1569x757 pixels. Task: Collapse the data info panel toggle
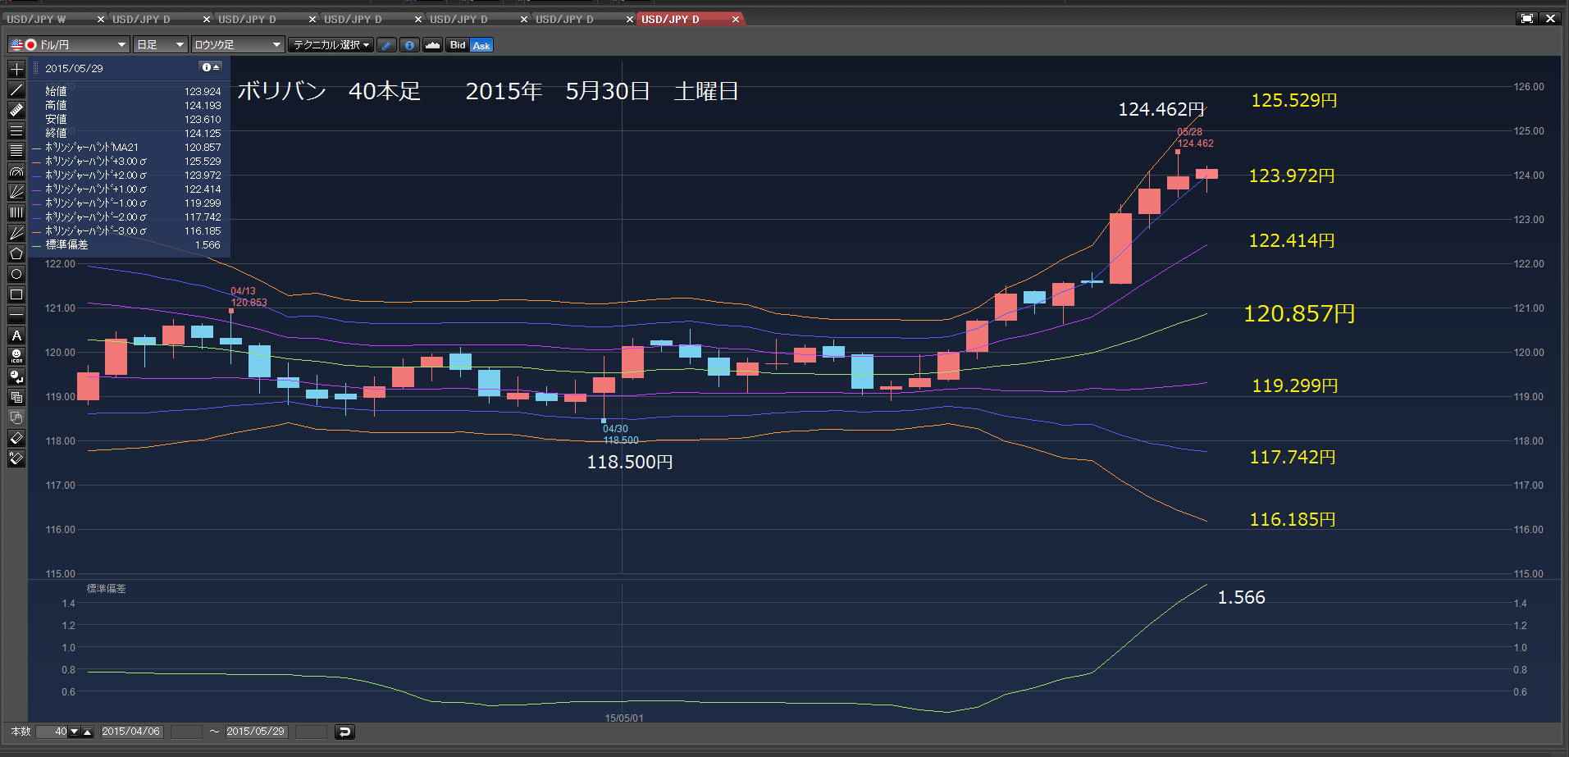point(211,67)
